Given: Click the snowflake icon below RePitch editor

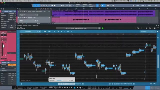Looking at the screenshot, I should point(21,84).
